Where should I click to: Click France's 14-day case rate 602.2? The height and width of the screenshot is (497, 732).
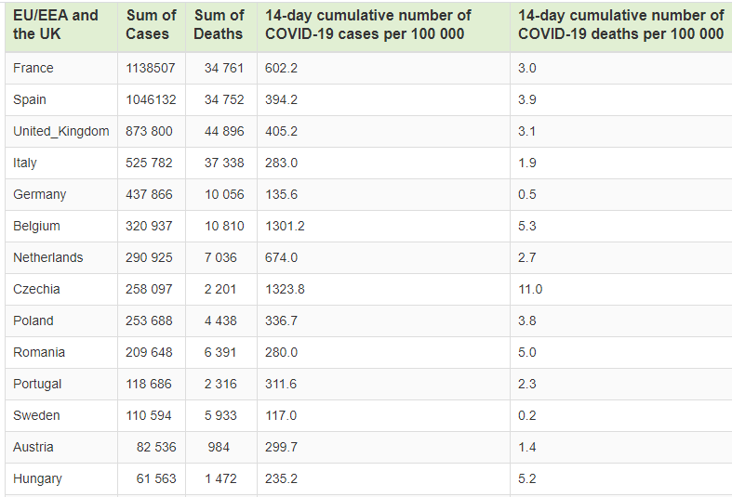pos(281,68)
